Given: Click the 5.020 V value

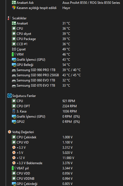Looking at the screenshot, I should 68,153.
